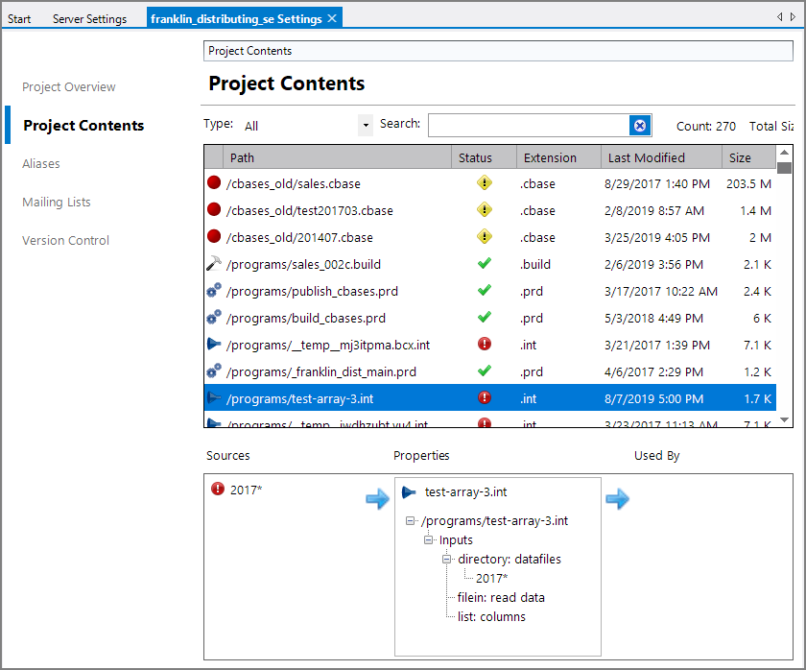Switch to the Start tab
Viewport: 806px width, 670px height.
(x=19, y=18)
